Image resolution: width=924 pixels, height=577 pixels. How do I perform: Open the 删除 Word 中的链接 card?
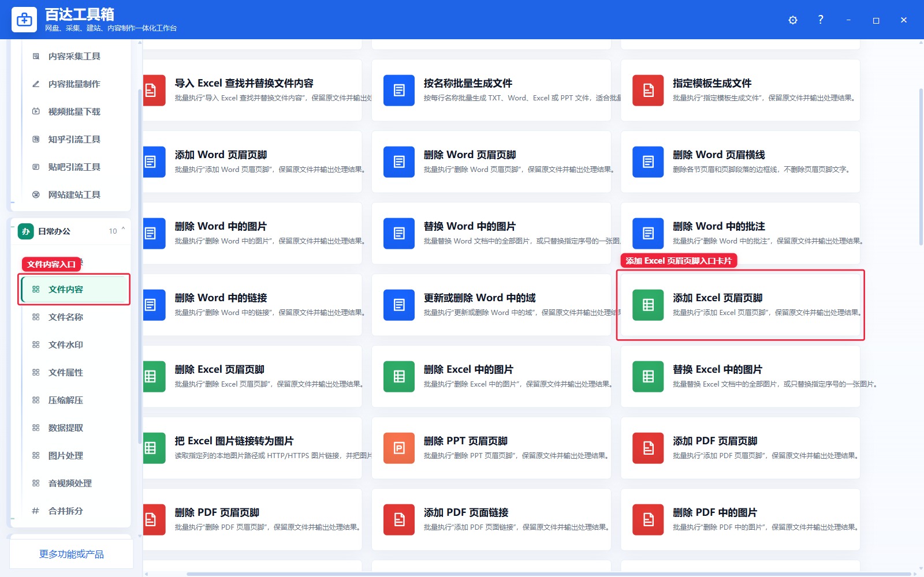pos(252,305)
